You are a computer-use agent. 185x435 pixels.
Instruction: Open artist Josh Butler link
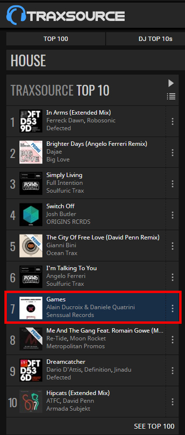61,214
